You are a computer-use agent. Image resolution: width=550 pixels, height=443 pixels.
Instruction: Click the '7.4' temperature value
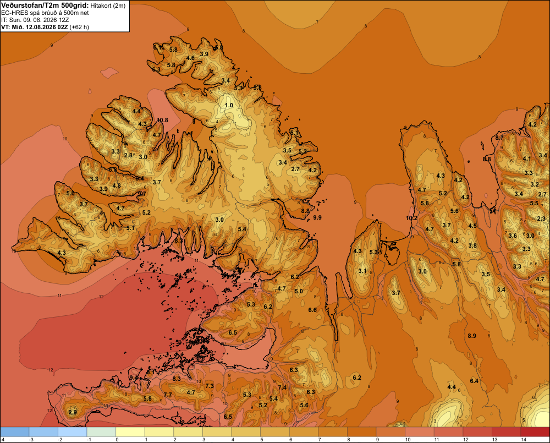click(282, 387)
